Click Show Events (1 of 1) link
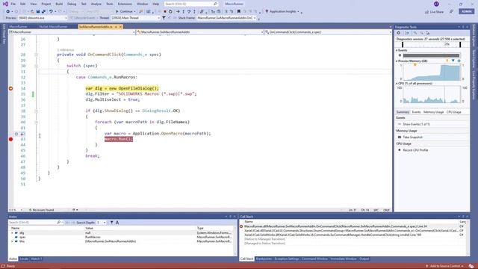 click(416, 125)
